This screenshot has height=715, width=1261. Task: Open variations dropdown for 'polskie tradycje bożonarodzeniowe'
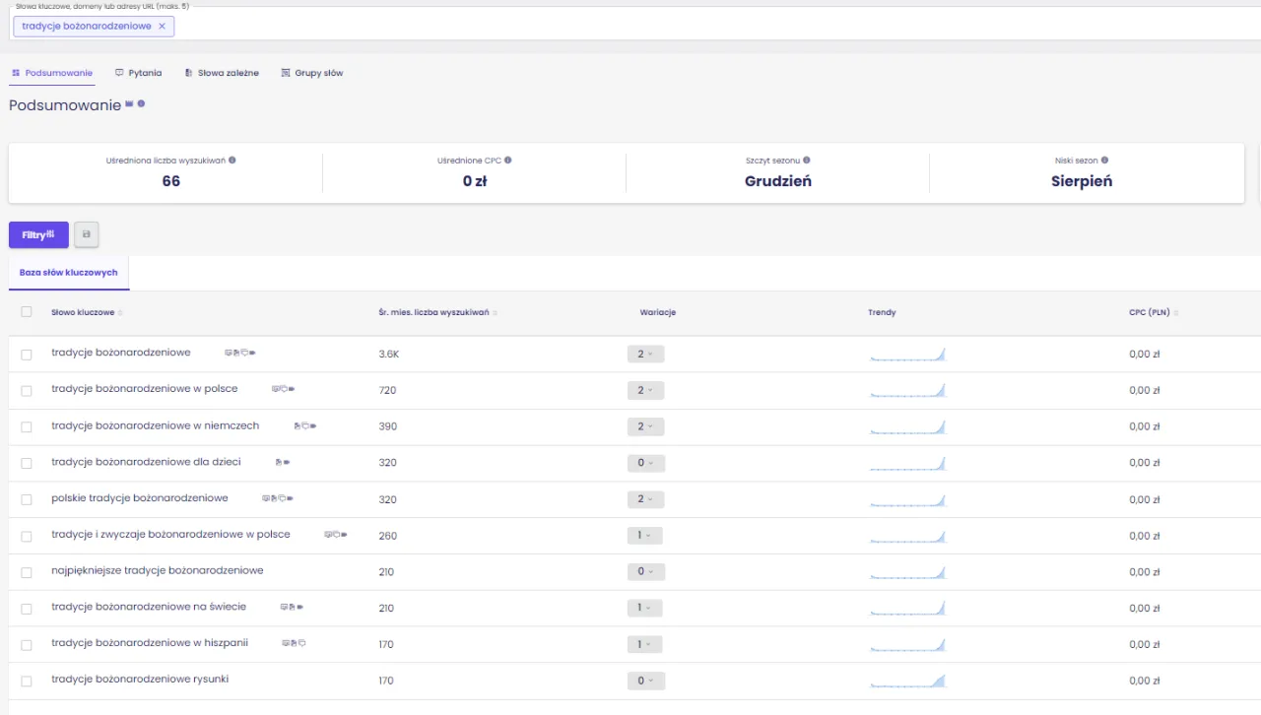pos(645,499)
